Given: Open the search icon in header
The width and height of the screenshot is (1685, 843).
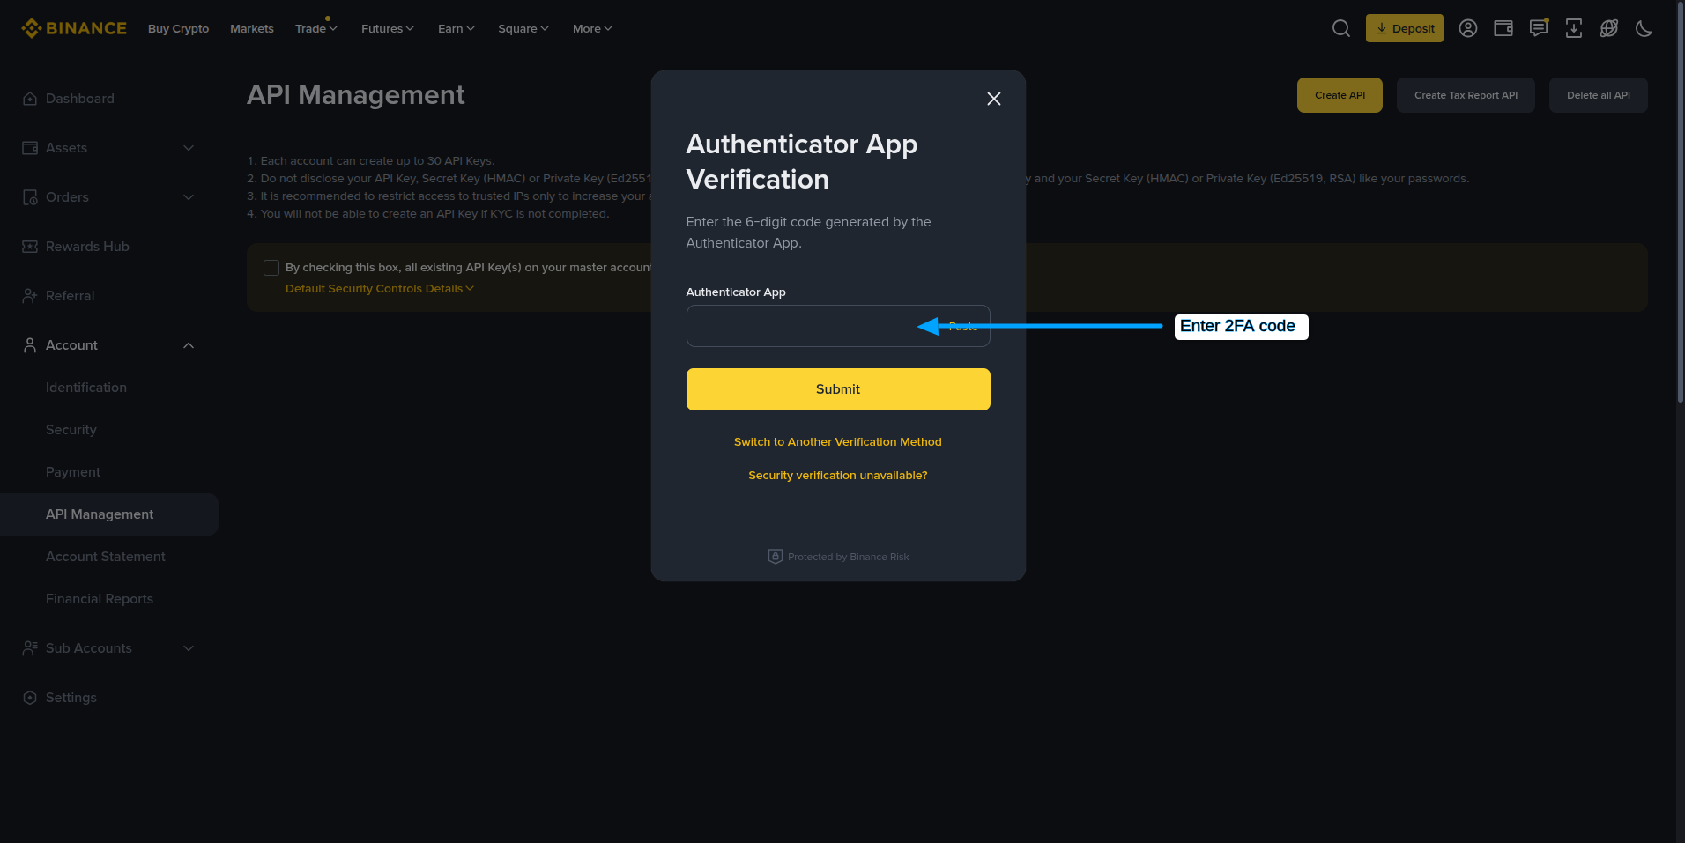Looking at the screenshot, I should pyautogui.click(x=1341, y=28).
